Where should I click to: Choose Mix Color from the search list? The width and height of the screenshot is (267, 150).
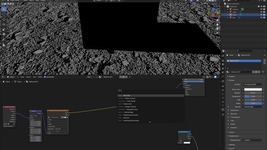pos(151,95)
